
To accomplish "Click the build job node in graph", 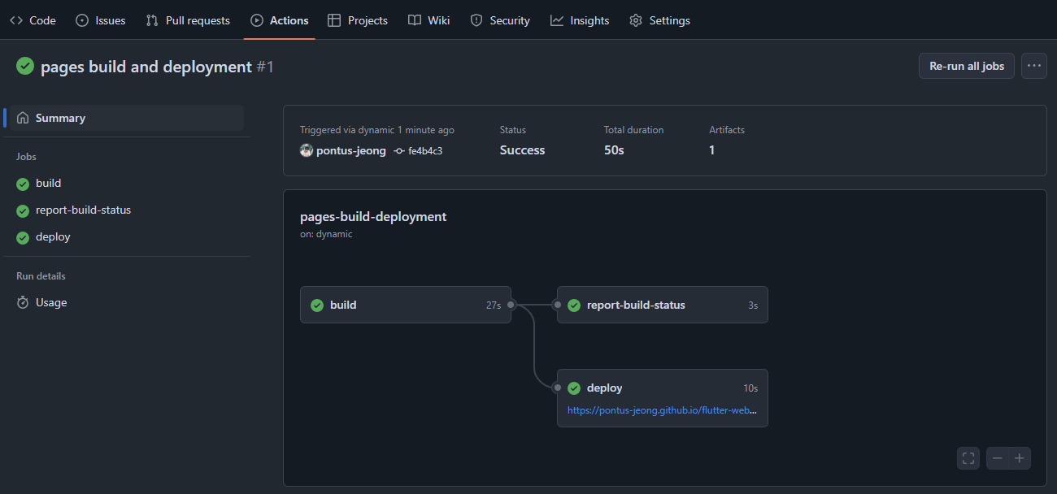I will (405, 305).
